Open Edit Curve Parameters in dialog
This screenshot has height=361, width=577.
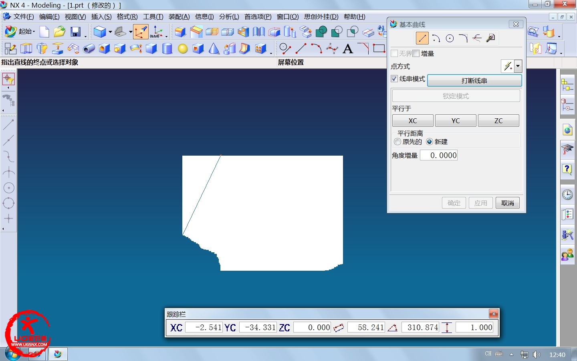(x=490, y=38)
